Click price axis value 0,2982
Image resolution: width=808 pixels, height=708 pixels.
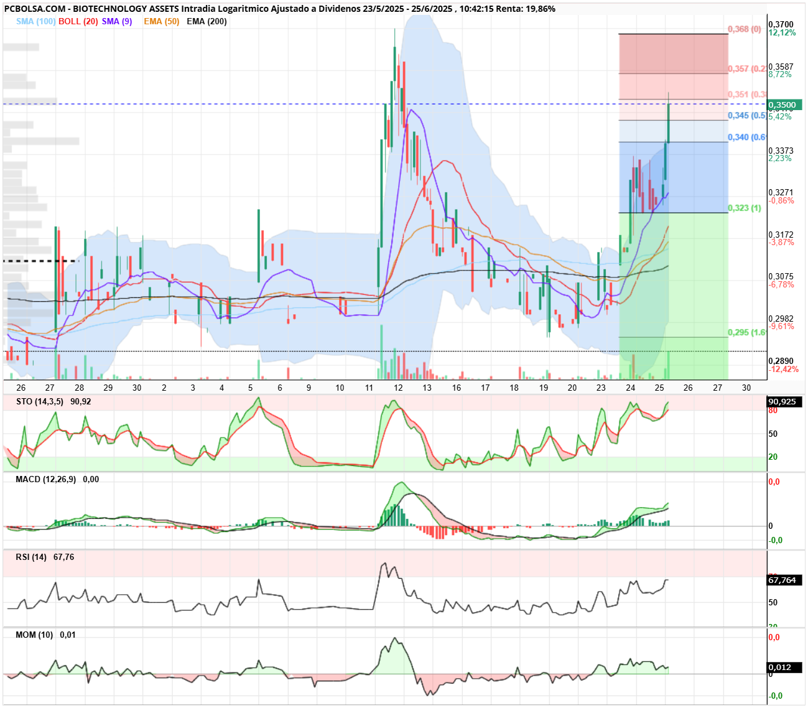tap(781, 319)
